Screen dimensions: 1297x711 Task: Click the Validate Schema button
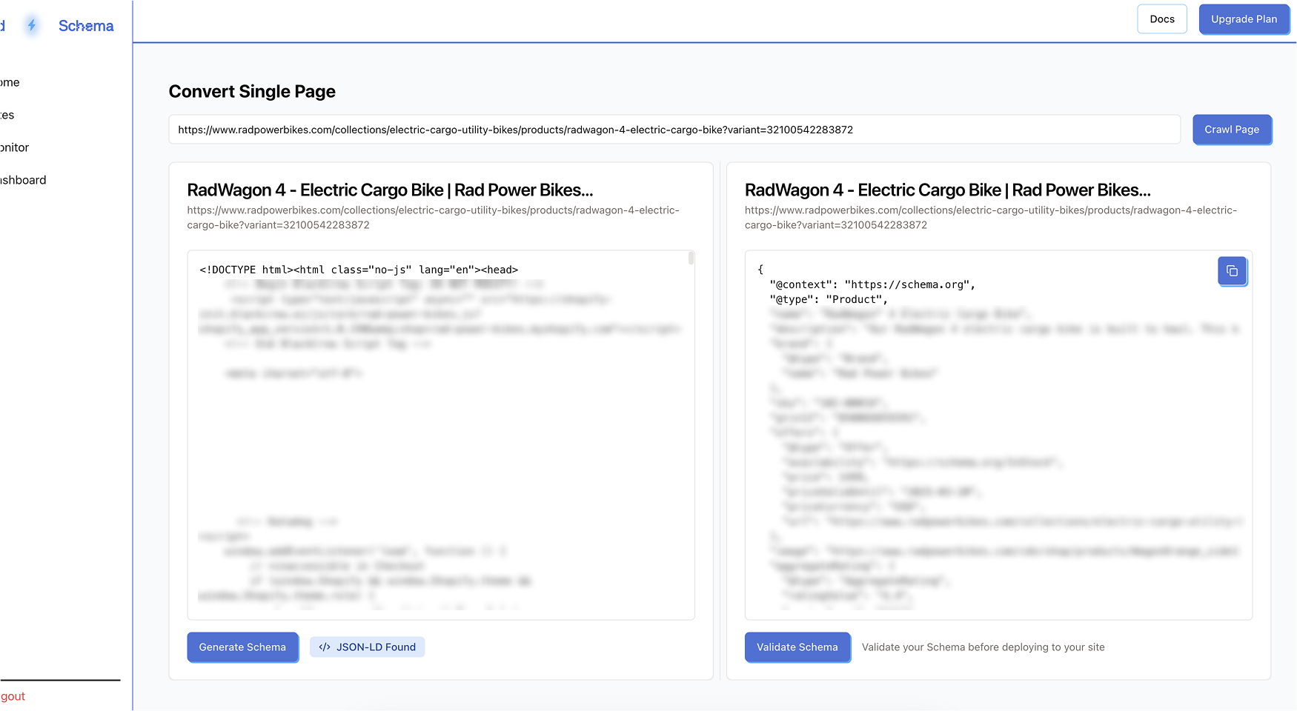click(x=797, y=647)
